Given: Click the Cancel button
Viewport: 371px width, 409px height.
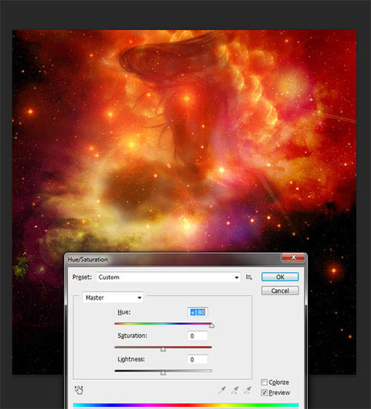Looking at the screenshot, I should pos(280,291).
